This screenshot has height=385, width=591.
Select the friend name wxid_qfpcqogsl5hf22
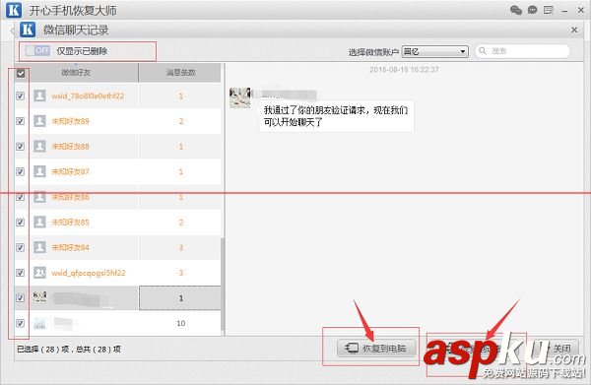(x=89, y=273)
